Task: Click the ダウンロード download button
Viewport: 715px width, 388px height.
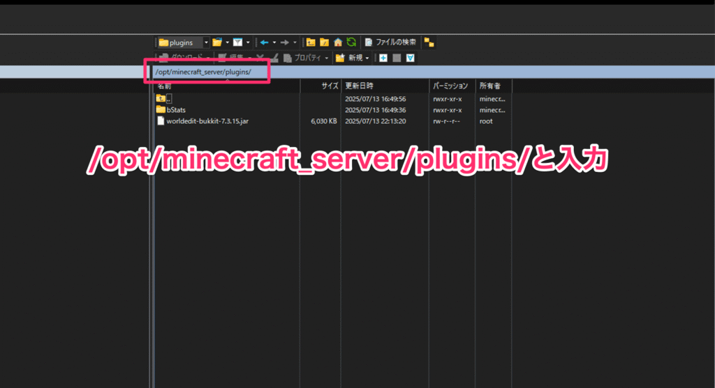Action: [x=182, y=58]
